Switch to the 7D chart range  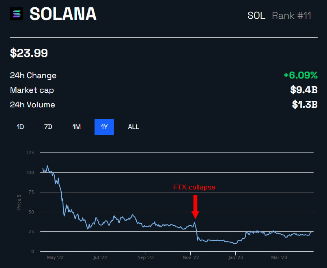(48, 127)
